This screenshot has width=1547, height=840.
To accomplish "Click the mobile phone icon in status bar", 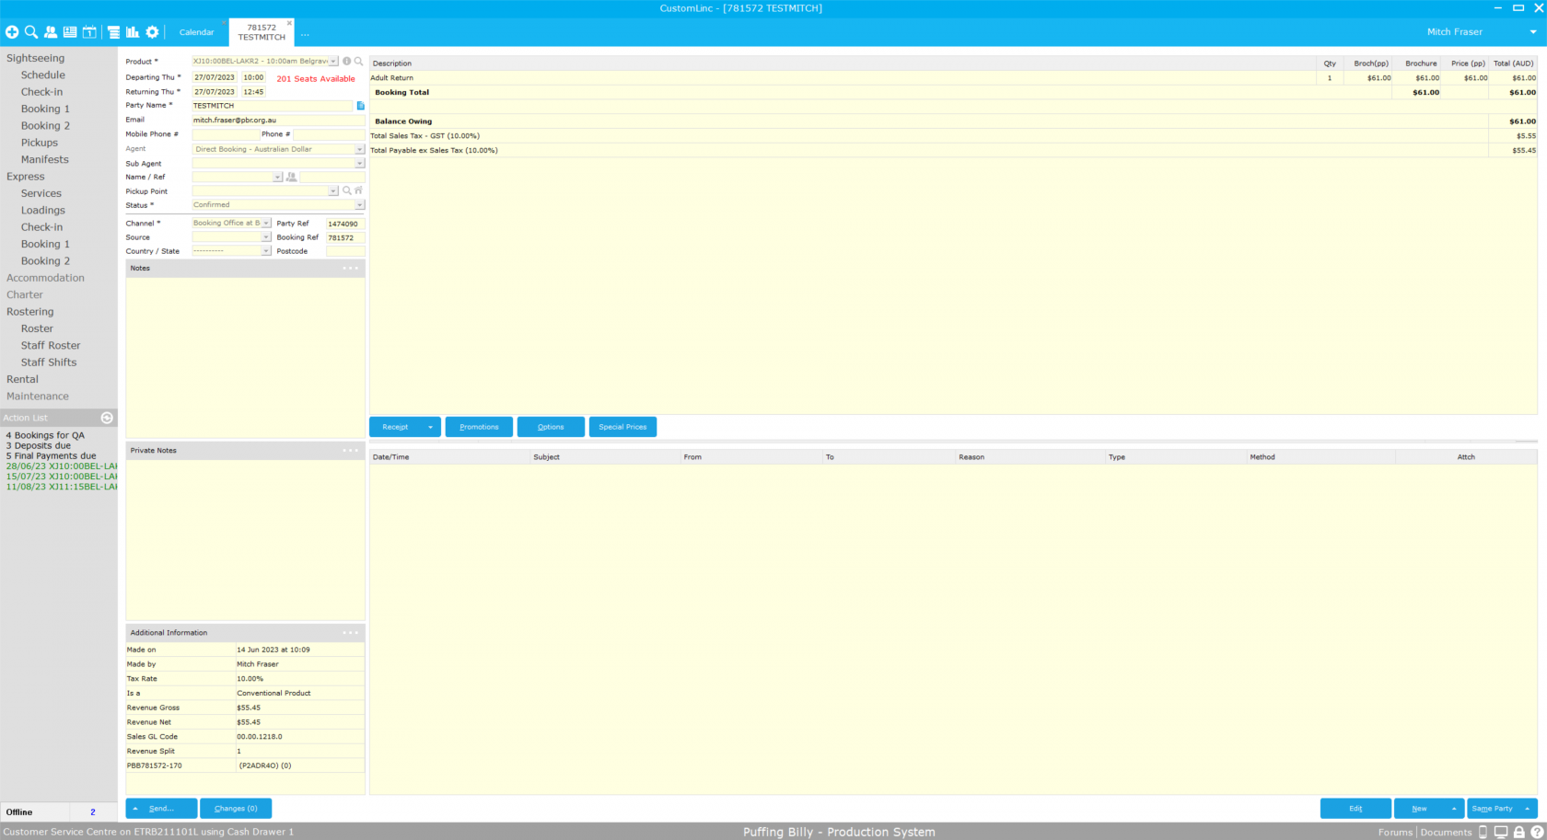I will [1483, 832].
